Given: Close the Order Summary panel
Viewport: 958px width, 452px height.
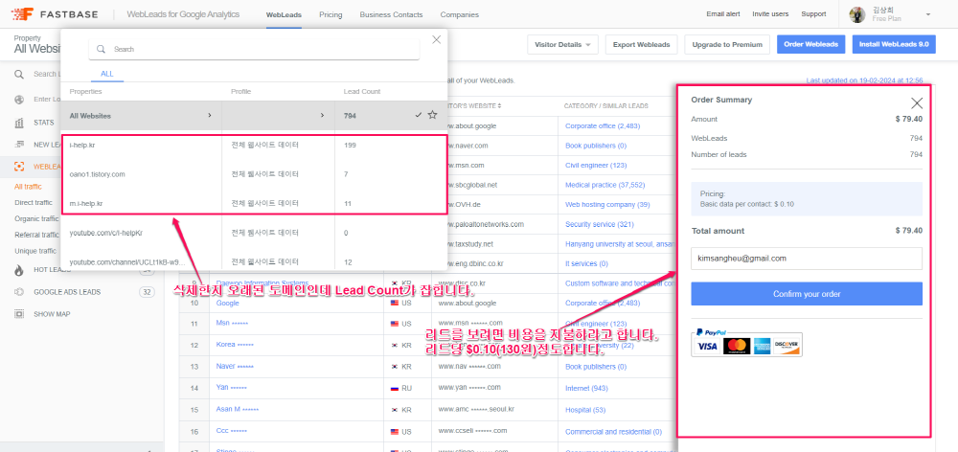Looking at the screenshot, I should pyautogui.click(x=917, y=103).
